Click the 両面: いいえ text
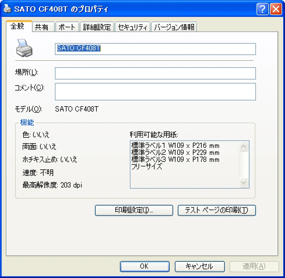285x278 pixels. click(x=39, y=146)
